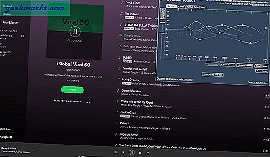Open Your Library in the Spotify sidebar

[x=10, y=22]
